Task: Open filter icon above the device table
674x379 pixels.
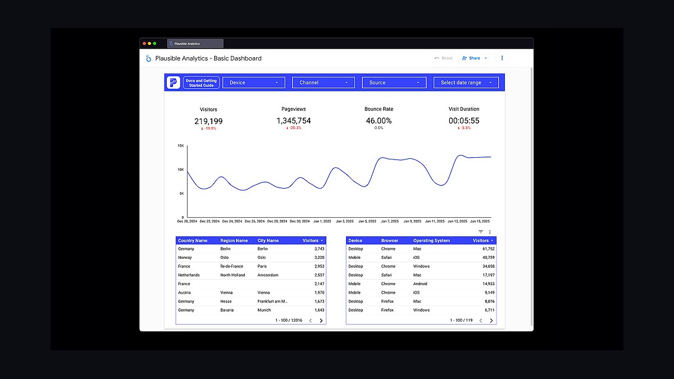Action: click(x=481, y=232)
